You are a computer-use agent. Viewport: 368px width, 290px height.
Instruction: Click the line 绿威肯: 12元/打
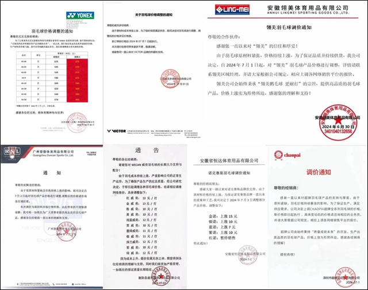coord(142,253)
